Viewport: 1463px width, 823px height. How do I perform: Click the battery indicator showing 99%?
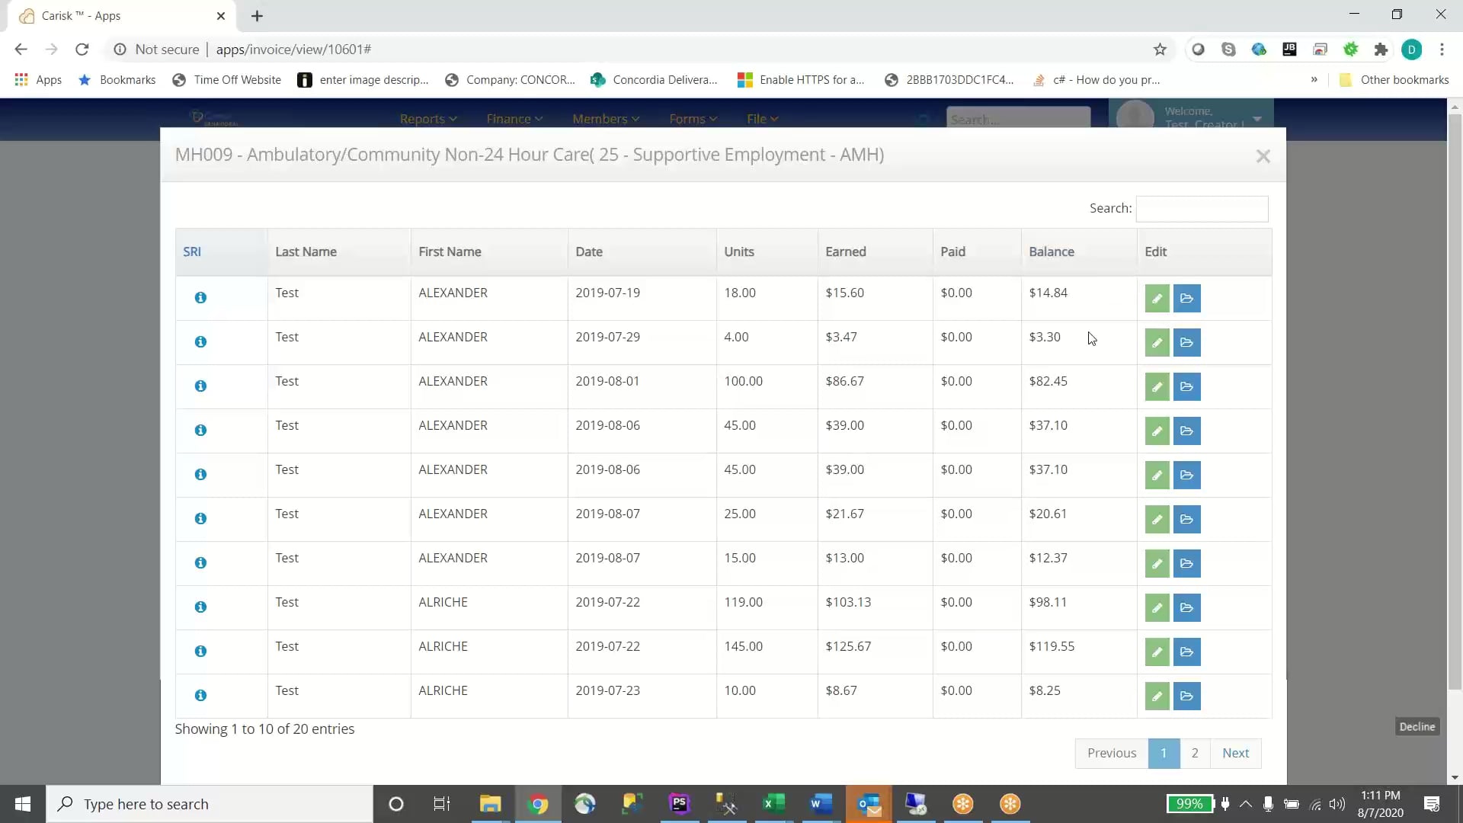pyautogui.click(x=1189, y=804)
